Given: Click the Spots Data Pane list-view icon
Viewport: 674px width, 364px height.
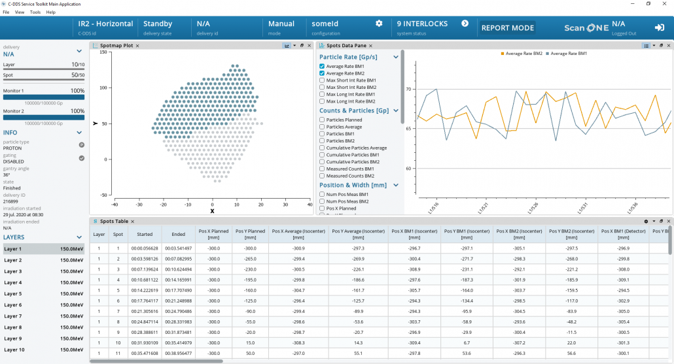Looking at the screenshot, I should (646, 46).
